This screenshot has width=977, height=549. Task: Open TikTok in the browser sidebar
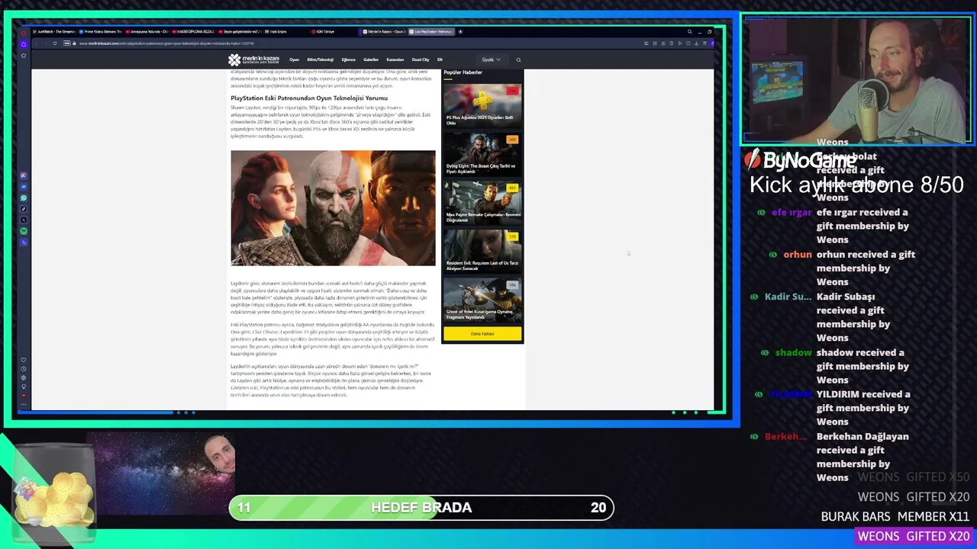pos(24,209)
